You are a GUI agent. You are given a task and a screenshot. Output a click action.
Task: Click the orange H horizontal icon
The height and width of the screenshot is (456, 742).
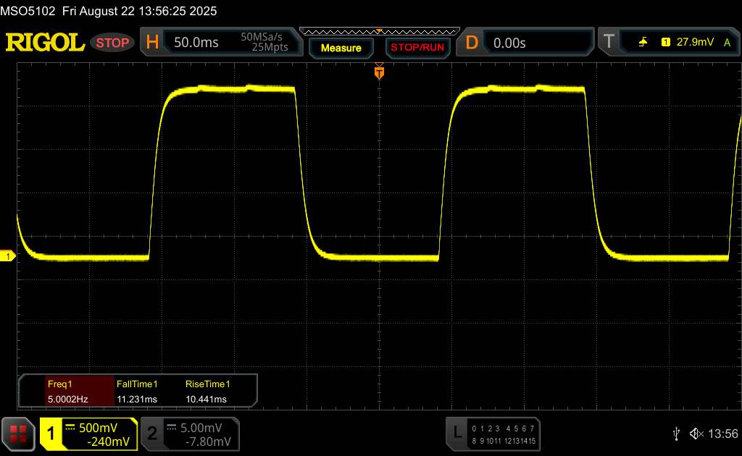point(152,43)
